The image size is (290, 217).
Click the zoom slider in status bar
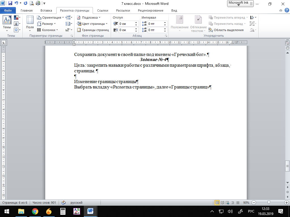click(268, 203)
